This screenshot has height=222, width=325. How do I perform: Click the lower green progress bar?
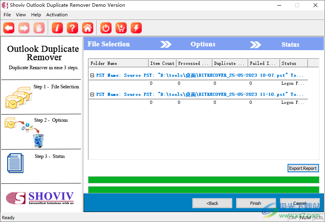pyautogui.click(x=204, y=190)
